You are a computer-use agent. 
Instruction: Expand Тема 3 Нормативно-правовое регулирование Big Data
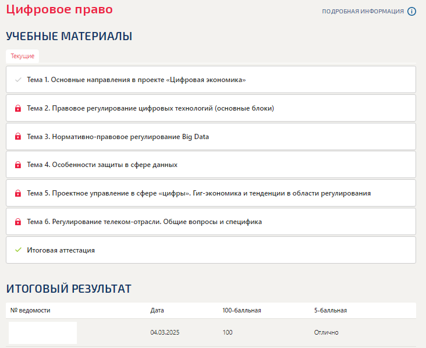coord(211,136)
